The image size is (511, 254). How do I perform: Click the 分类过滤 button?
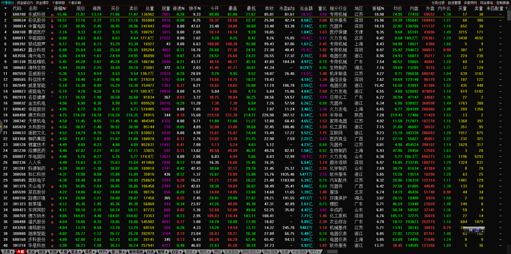438,3
